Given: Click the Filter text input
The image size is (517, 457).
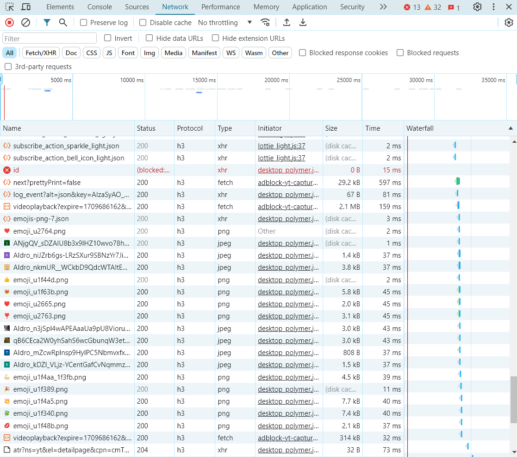Looking at the screenshot, I should 50,38.
